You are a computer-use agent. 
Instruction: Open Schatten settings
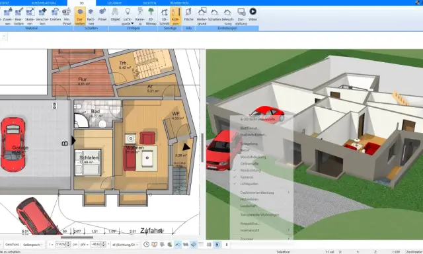(214, 15)
